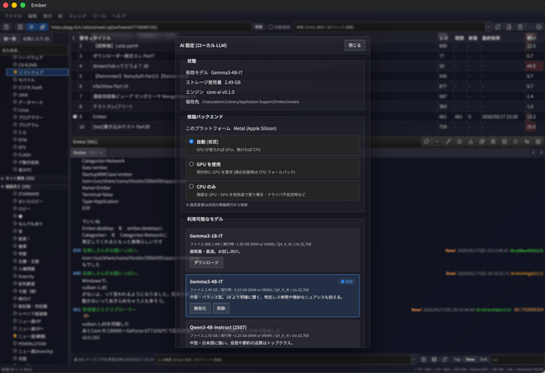This screenshot has width=545, height=373.
Task: Select the GPU を使用 radio option
Action: click(191, 163)
